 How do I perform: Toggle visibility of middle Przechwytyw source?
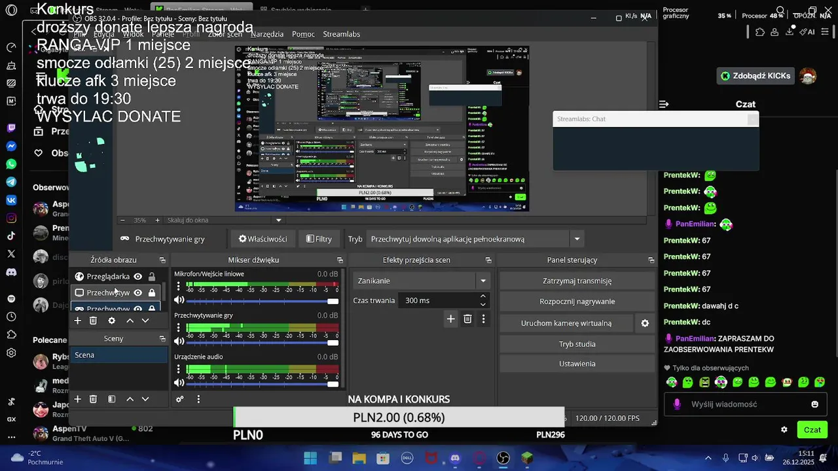click(138, 292)
